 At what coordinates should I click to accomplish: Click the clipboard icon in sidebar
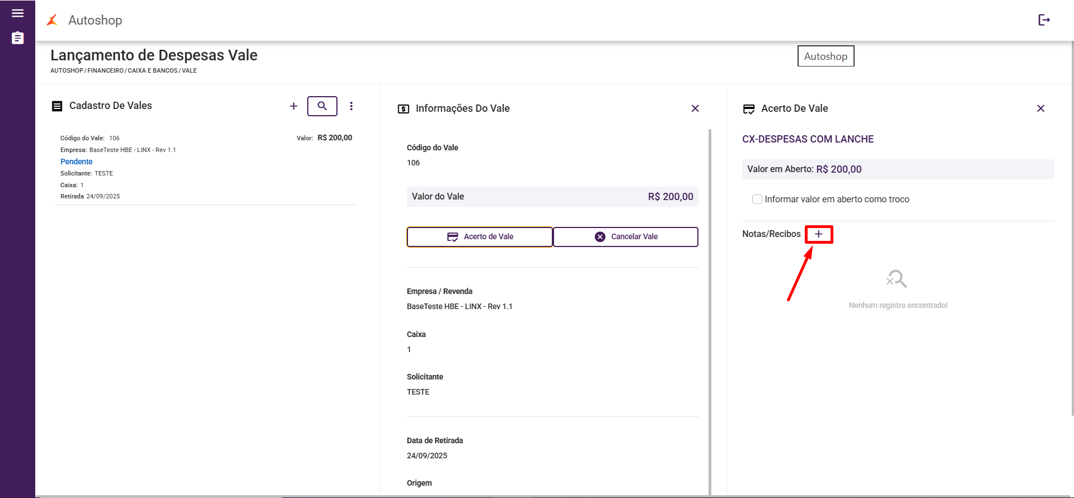point(17,38)
